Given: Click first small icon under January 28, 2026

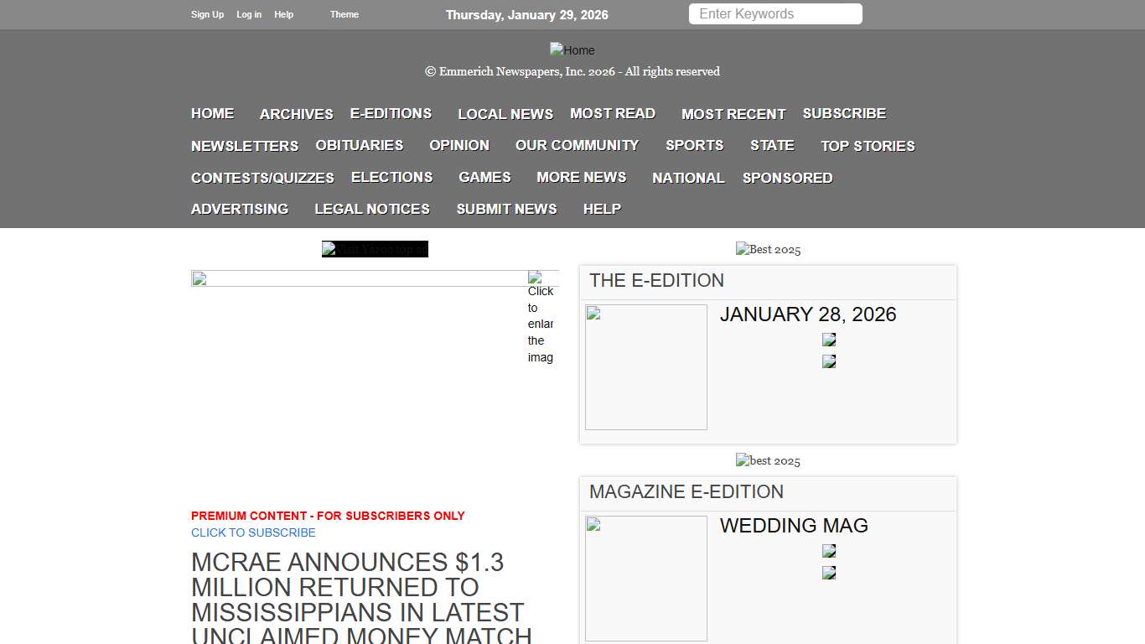Looking at the screenshot, I should tap(829, 340).
